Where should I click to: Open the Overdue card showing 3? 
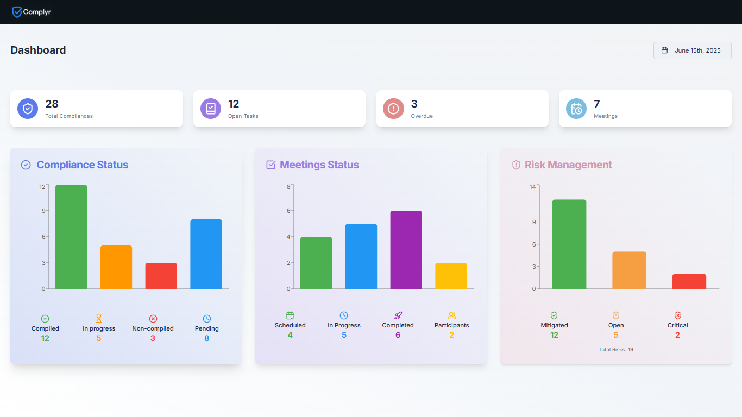click(x=462, y=109)
